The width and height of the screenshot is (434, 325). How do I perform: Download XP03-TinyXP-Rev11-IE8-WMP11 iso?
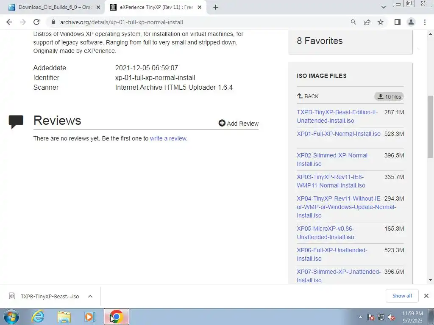tap(331, 181)
